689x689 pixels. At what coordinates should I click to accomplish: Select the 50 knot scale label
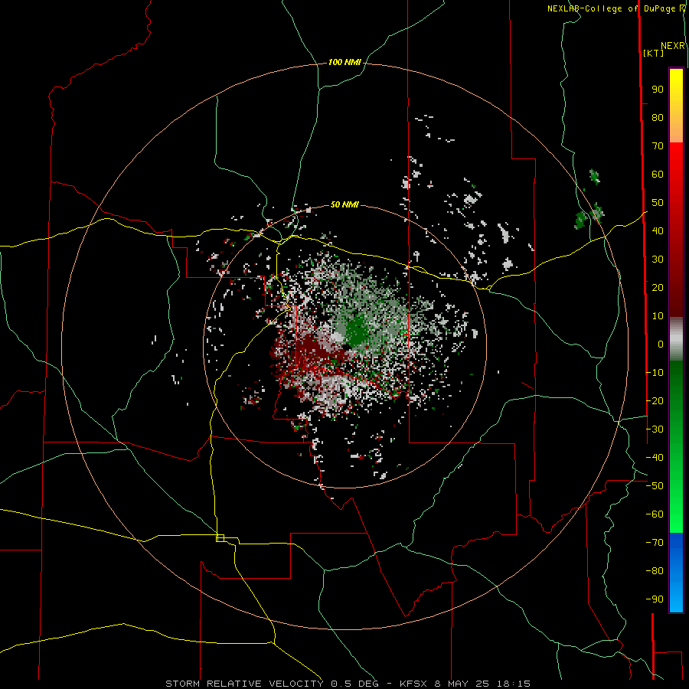(658, 203)
